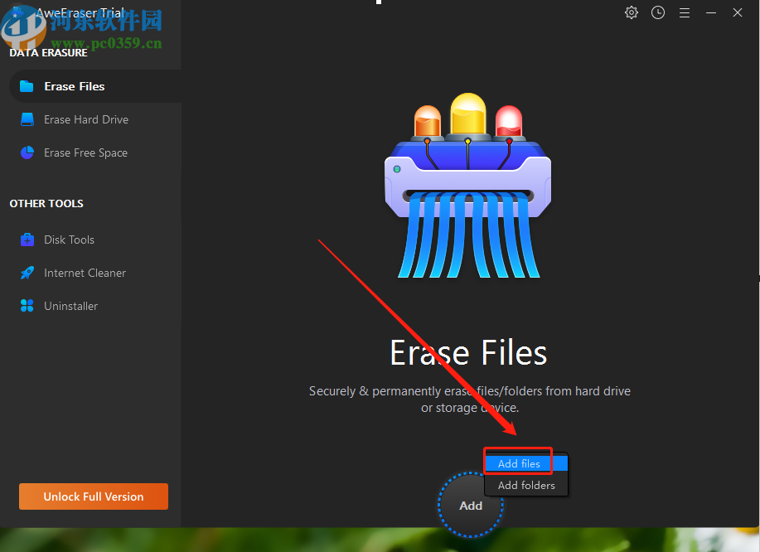
Task: Click the 'Securely & permanently erase' description
Action: coord(470,399)
